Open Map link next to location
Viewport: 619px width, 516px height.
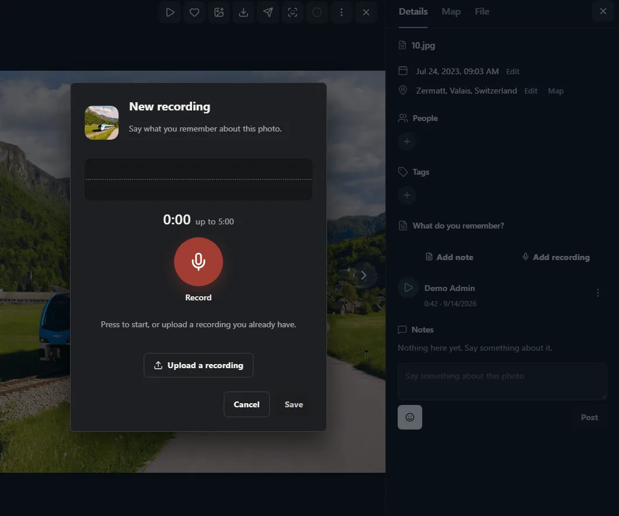[x=555, y=91]
